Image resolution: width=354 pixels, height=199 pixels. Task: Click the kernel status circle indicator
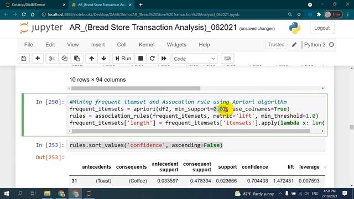click(331, 45)
